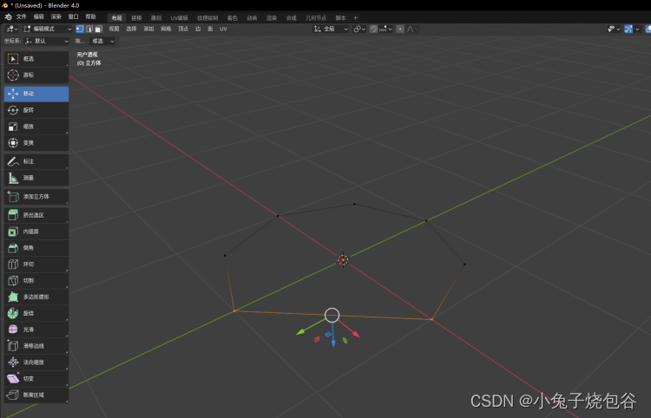Open the Help (帮助) menu
Image resolution: width=651 pixels, height=418 pixels.
point(90,17)
